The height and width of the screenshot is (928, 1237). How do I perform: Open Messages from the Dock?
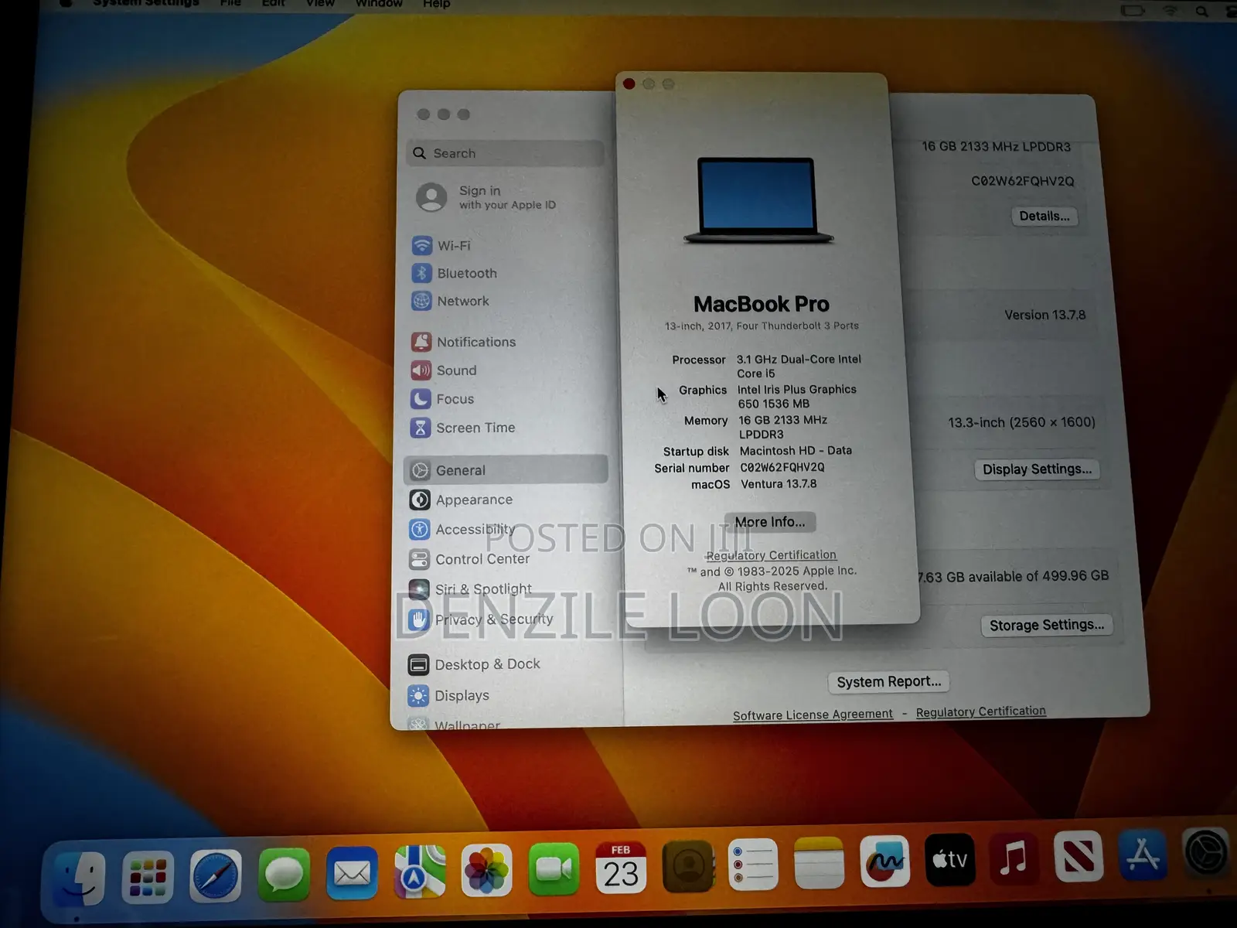[x=284, y=875]
